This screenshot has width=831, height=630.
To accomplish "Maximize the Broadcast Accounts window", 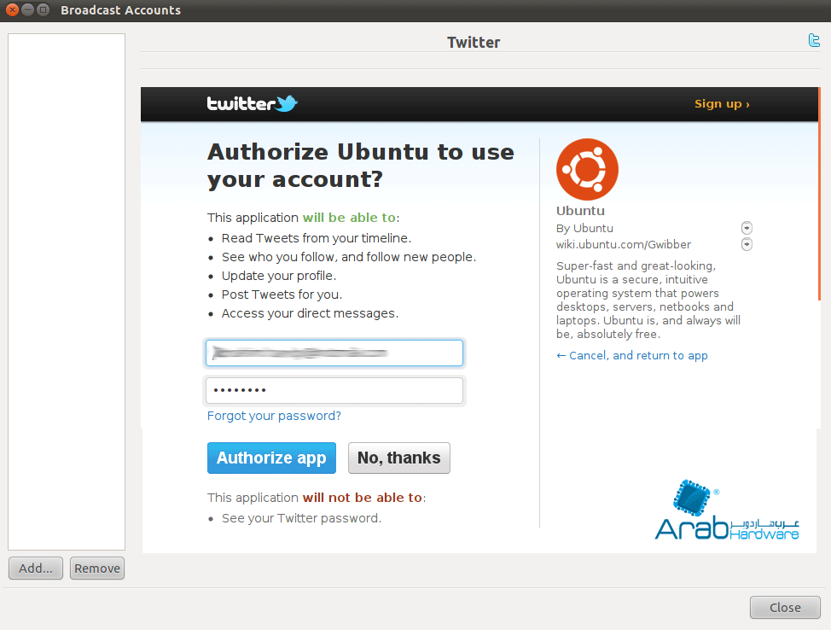I will [44, 9].
